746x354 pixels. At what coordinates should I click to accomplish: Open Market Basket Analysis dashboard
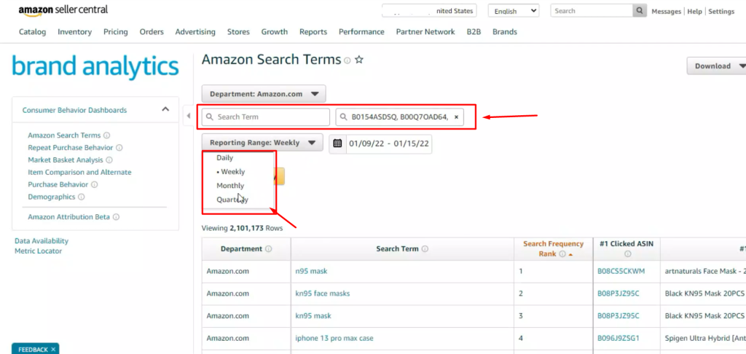click(66, 160)
